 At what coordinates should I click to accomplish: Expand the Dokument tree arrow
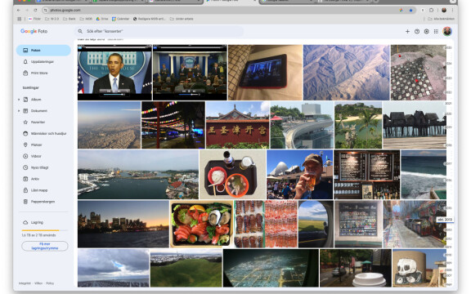[19, 111]
